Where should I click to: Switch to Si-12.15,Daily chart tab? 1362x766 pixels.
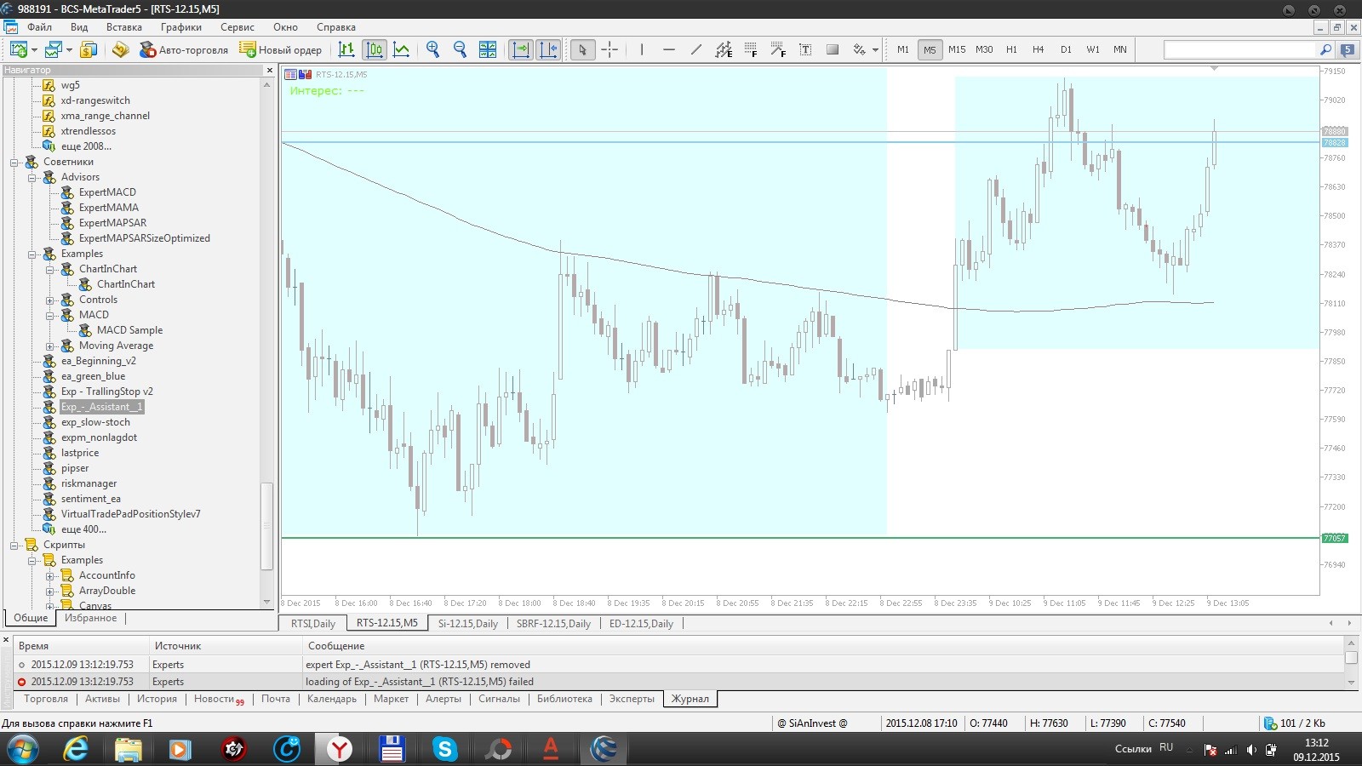pyautogui.click(x=467, y=623)
